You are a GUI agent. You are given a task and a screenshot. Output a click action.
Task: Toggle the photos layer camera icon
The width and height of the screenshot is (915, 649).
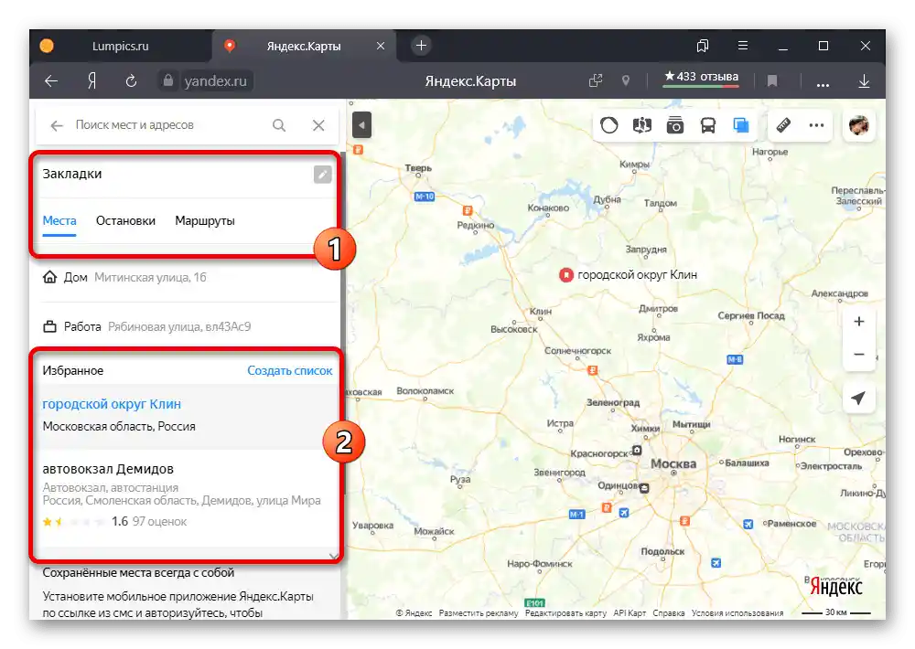[675, 125]
